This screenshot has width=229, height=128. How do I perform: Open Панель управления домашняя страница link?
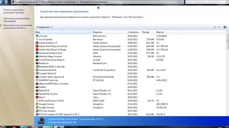coord(14,11)
